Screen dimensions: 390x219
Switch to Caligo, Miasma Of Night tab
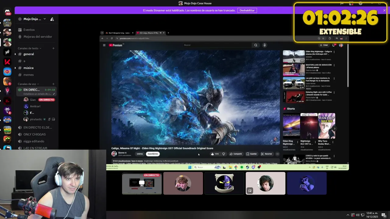[x=150, y=33]
